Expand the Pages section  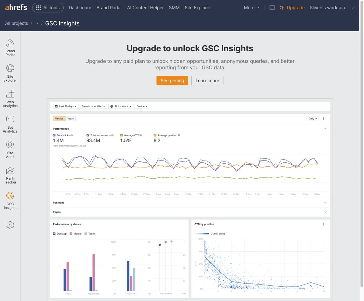pos(190,212)
